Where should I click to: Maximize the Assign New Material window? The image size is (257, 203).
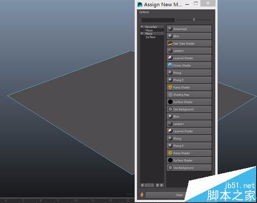pyautogui.click(x=196, y=4)
